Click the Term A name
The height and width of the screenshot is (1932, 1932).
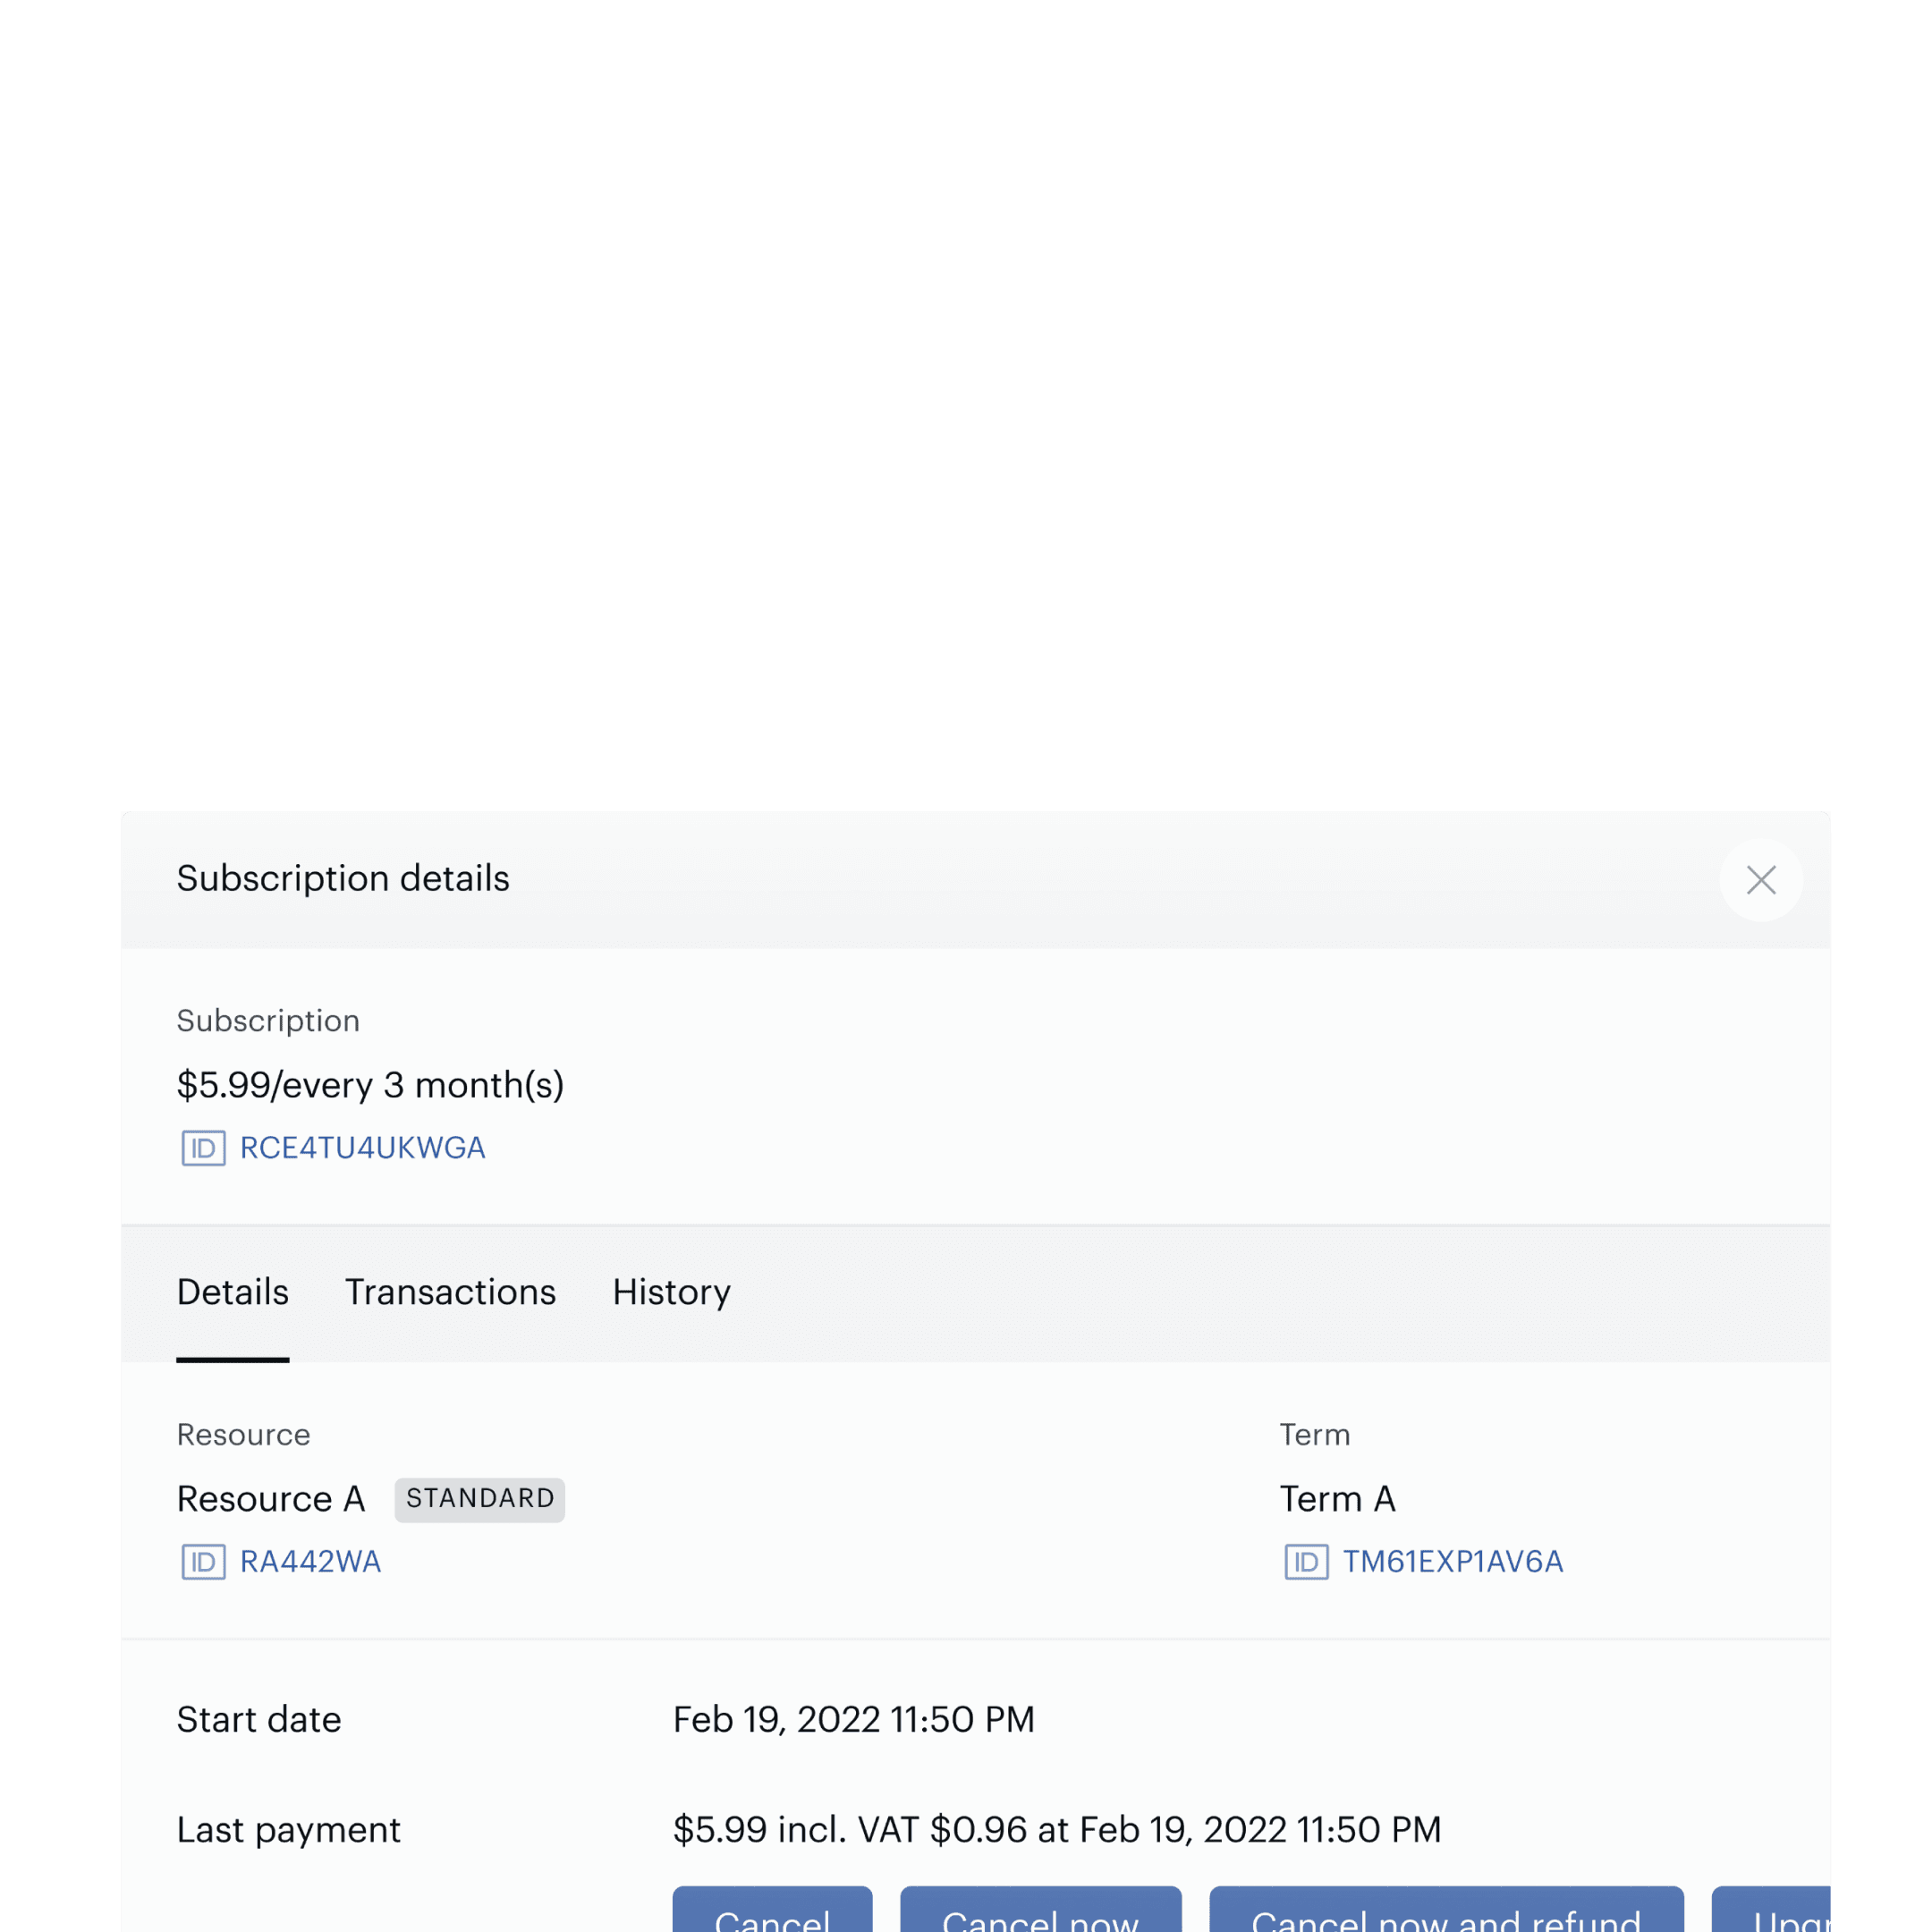pos(1337,1499)
